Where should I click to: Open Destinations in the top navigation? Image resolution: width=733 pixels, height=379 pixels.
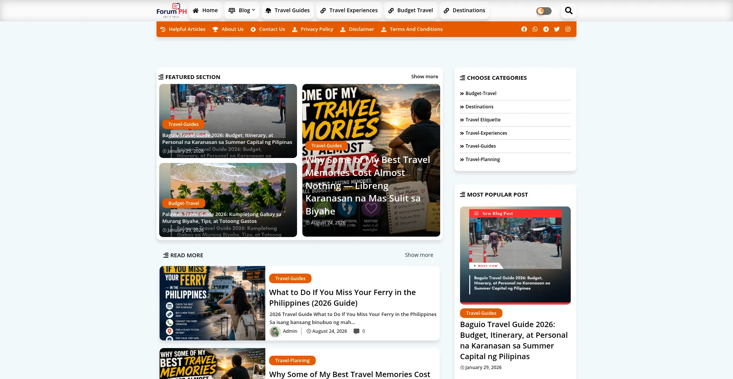click(x=464, y=11)
